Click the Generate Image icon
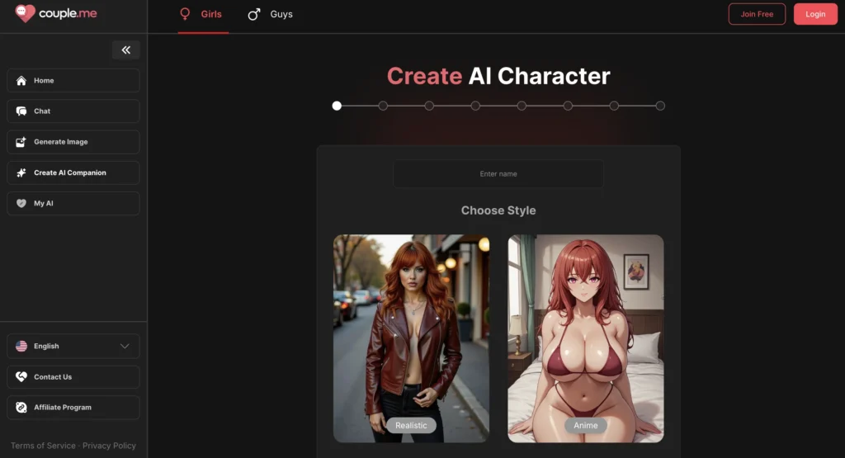This screenshot has height=458, width=845. click(x=21, y=142)
